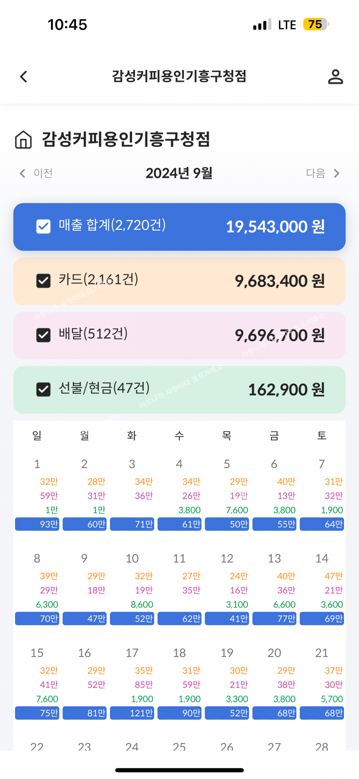
Task: Disable the 선불/현금 checkbox
Action: point(43,389)
